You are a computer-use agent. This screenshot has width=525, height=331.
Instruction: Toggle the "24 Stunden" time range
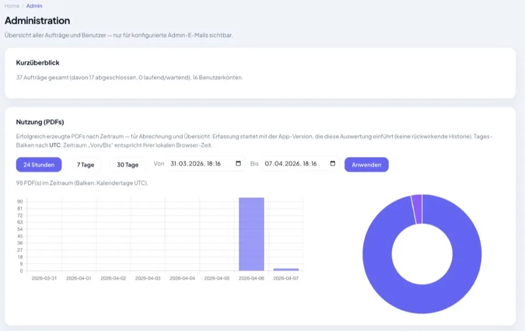pos(38,164)
